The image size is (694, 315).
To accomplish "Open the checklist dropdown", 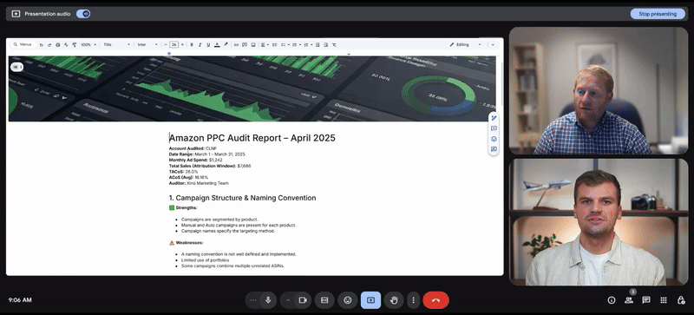I will 285,45.
